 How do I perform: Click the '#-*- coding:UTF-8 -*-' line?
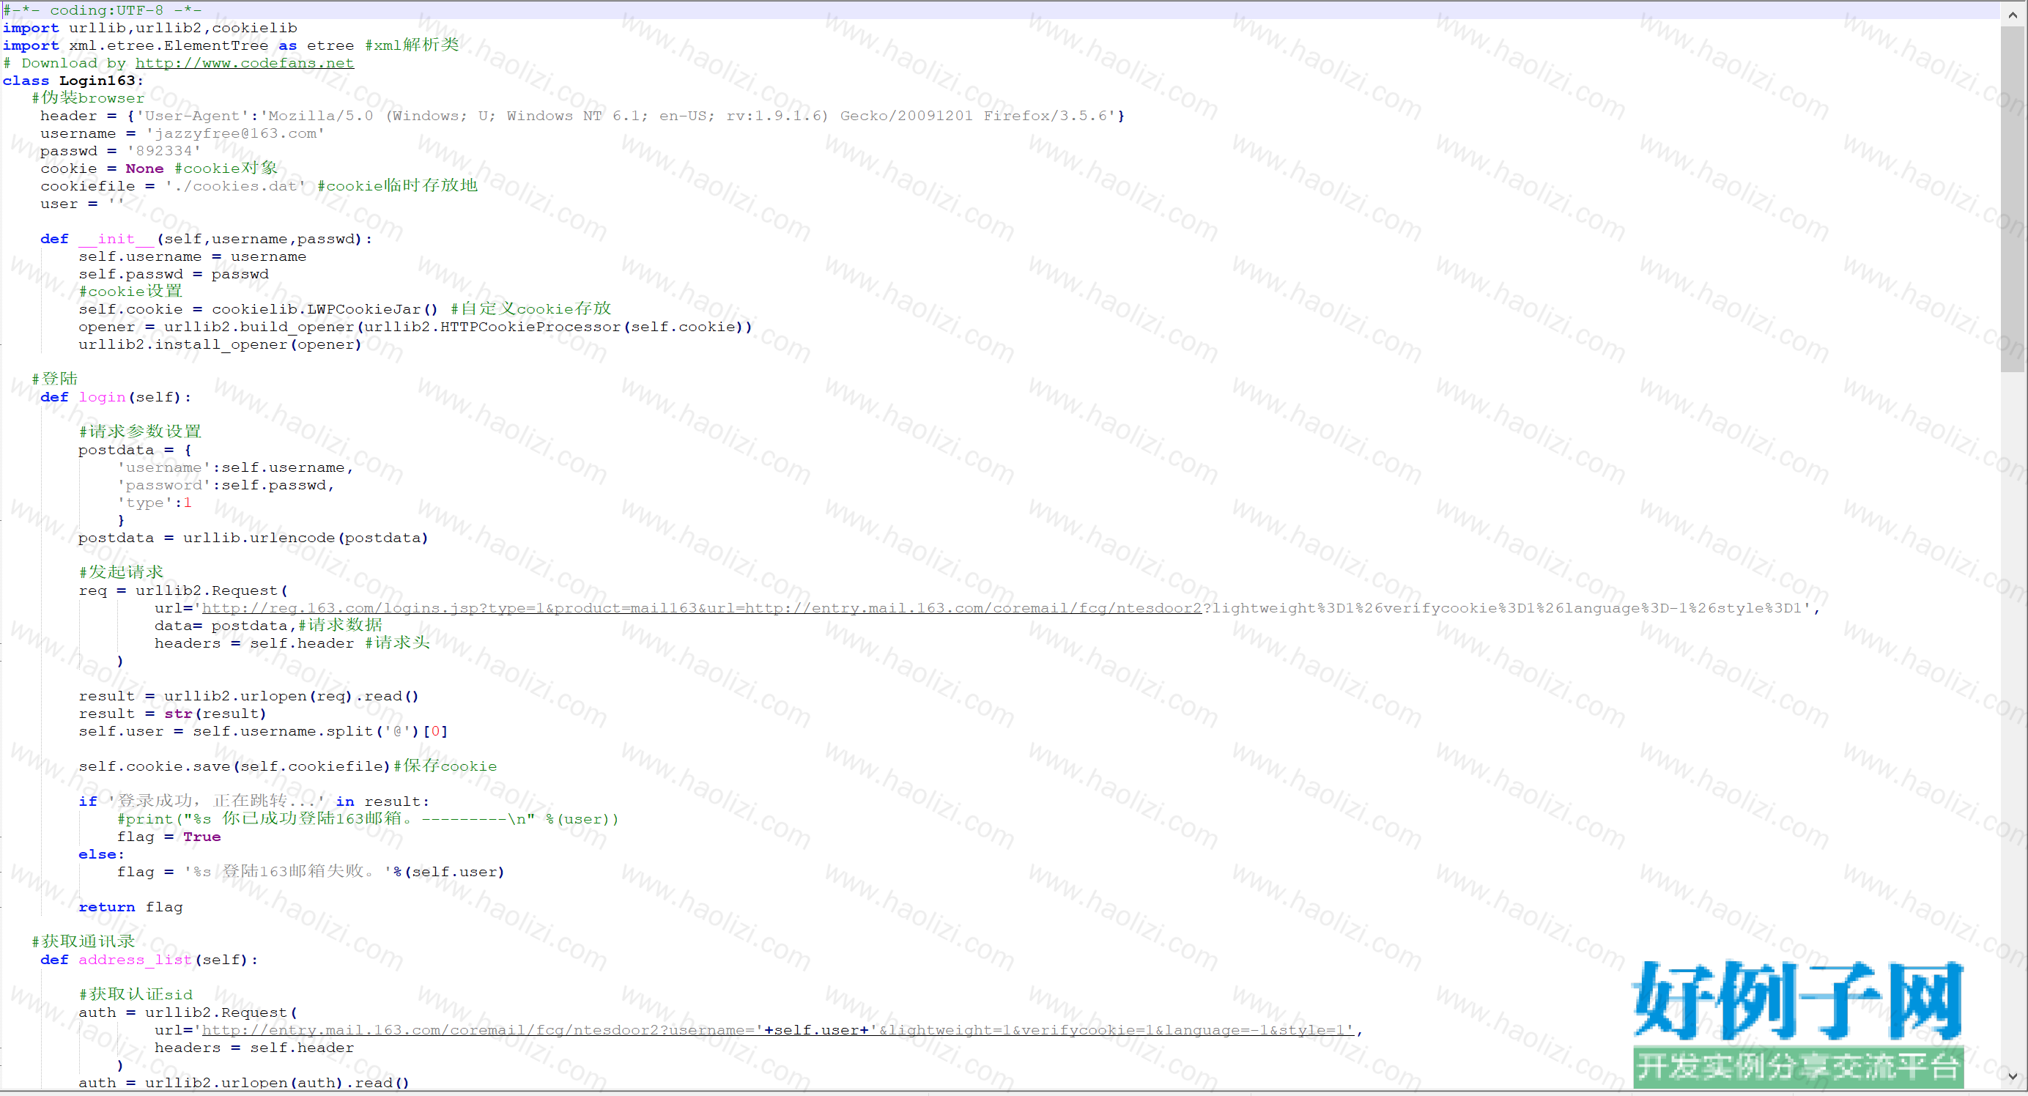[103, 10]
